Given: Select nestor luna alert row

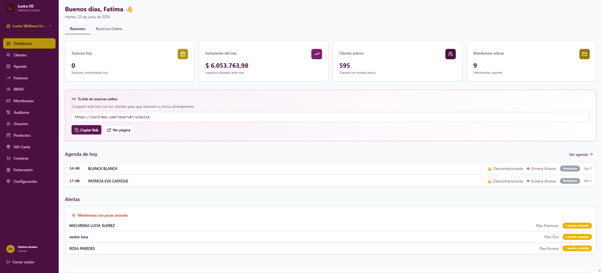Looking at the screenshot, I should (330, 237).
